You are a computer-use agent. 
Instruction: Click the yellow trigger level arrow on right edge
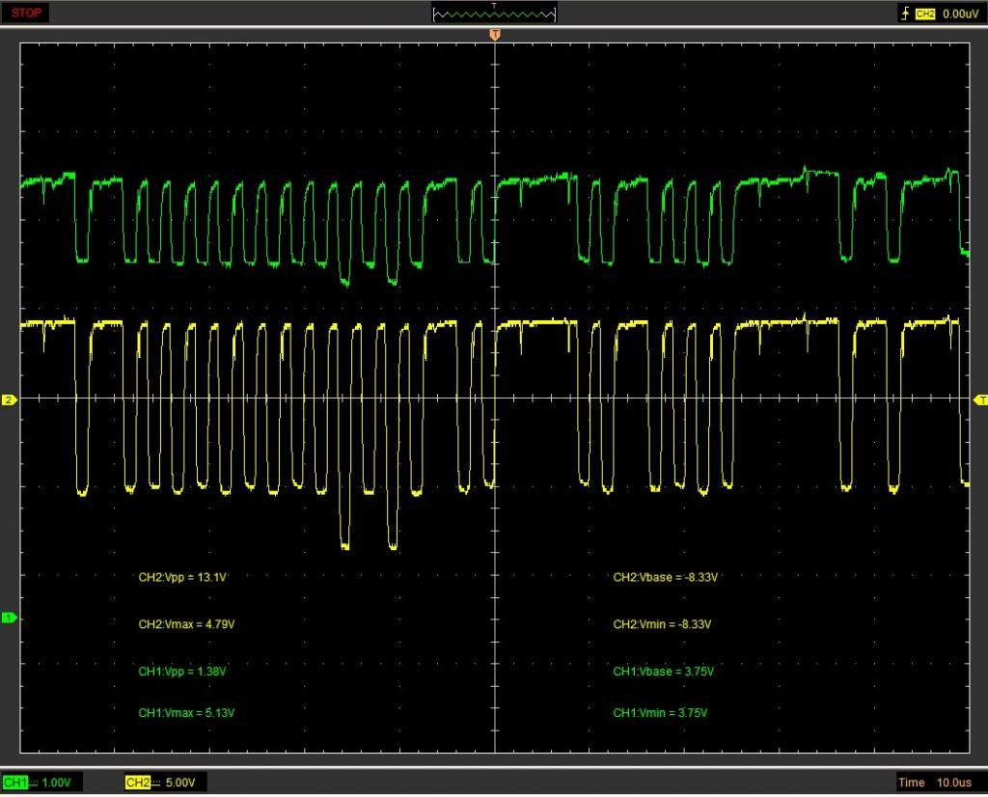pos(980,399)
